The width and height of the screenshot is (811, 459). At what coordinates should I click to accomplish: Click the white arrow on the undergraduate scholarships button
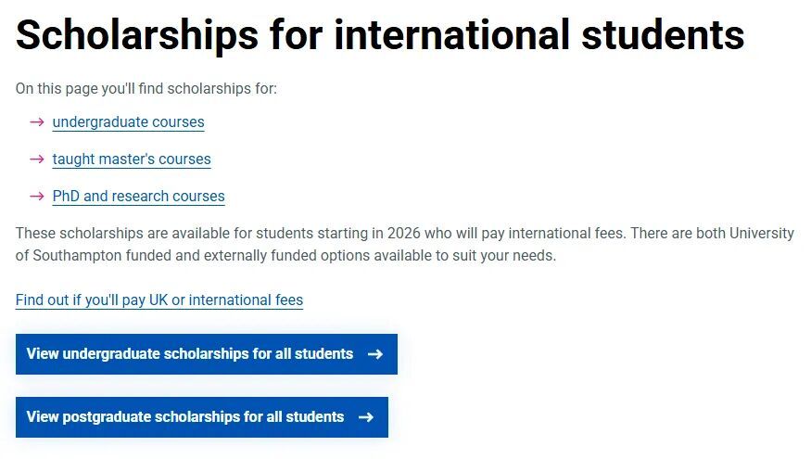coord(375,354)
